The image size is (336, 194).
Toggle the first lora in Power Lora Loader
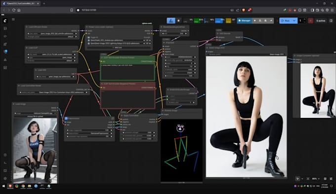[89, 40]
